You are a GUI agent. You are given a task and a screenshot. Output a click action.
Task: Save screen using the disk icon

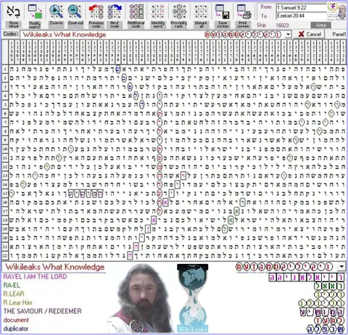[223, 15]
